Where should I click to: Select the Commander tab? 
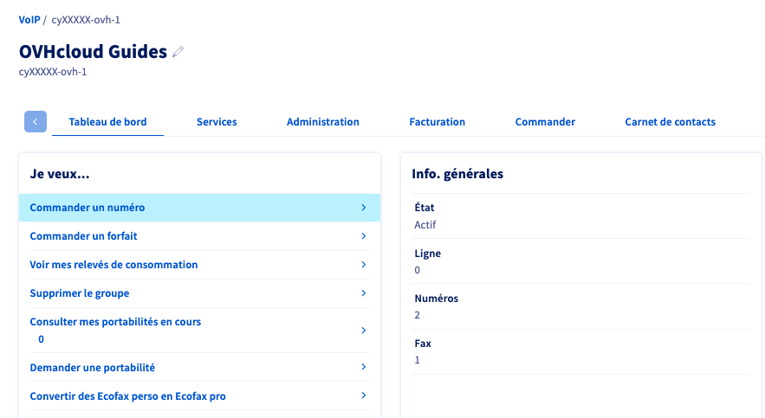(x=545, y=122)
